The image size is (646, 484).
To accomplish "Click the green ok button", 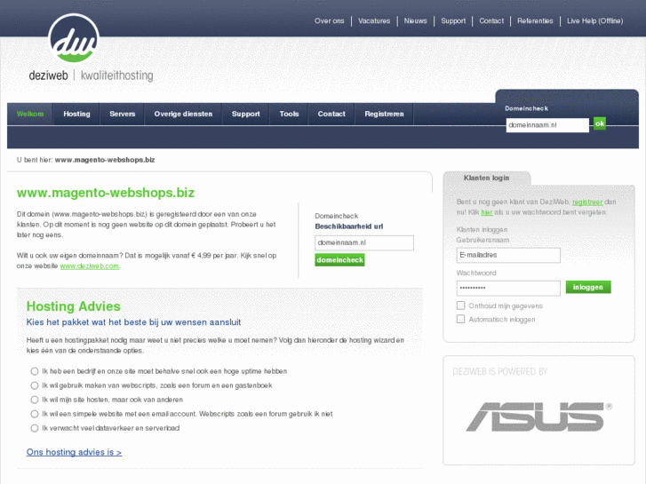I will click(x=600, y=123).
